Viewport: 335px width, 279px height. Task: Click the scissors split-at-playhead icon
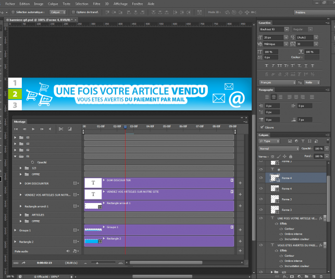pos(61,129)
